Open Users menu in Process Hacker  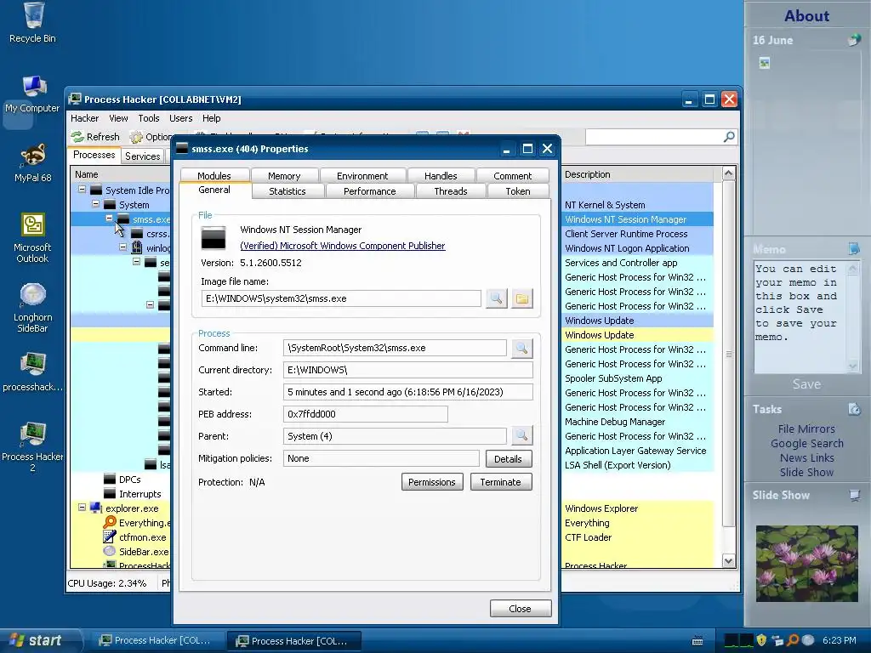click(x=180, y=118)
